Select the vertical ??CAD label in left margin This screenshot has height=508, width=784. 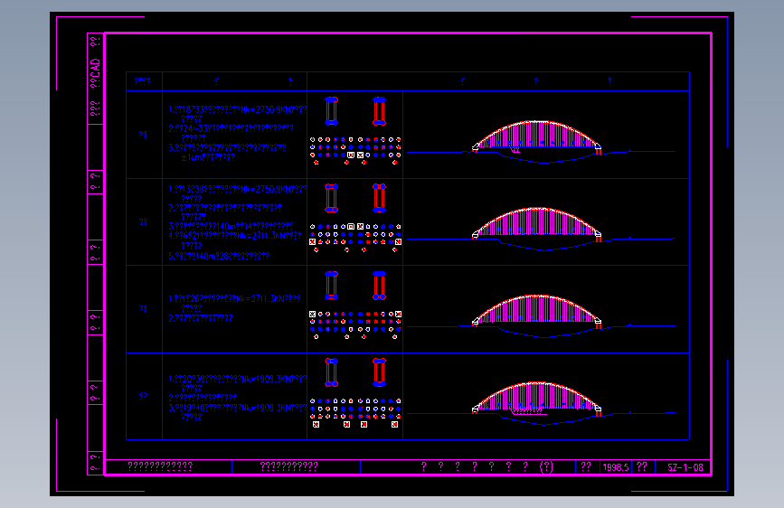[x=95, y=73]
